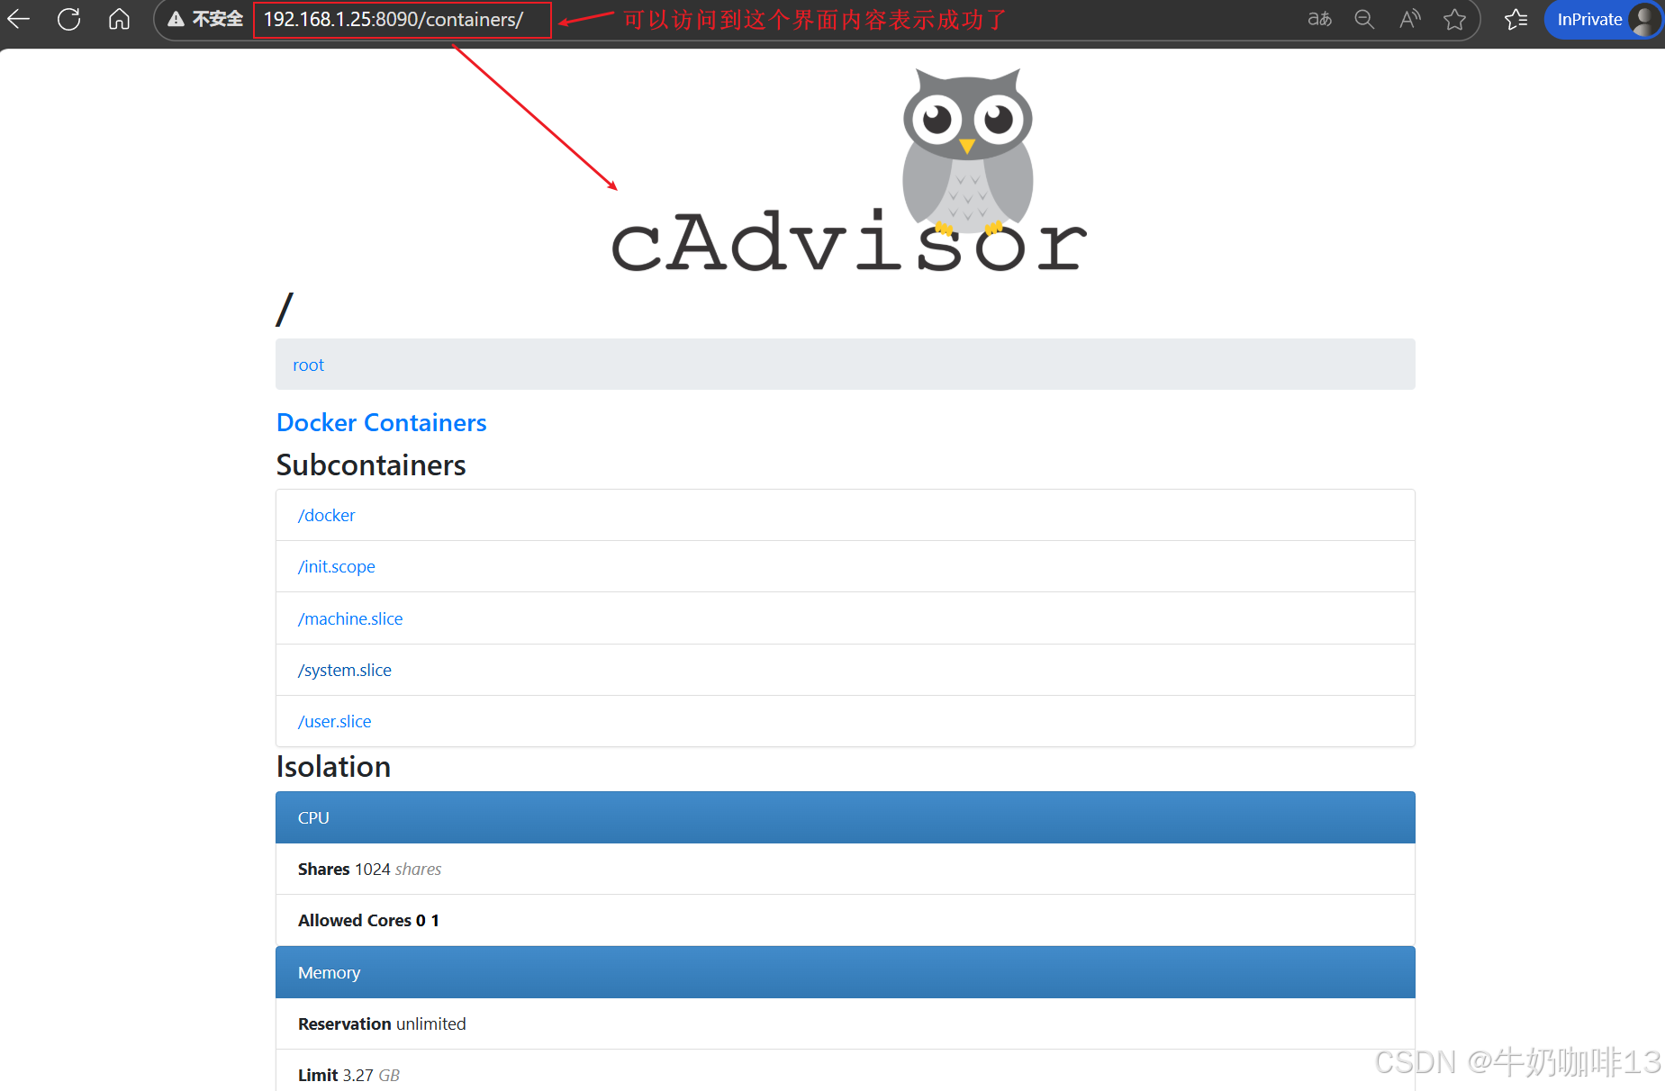The width and height of the screenshot is (1665, 1091).
Task: Select the Allowed Cores 0 1 row
Action: coord(846,920)
